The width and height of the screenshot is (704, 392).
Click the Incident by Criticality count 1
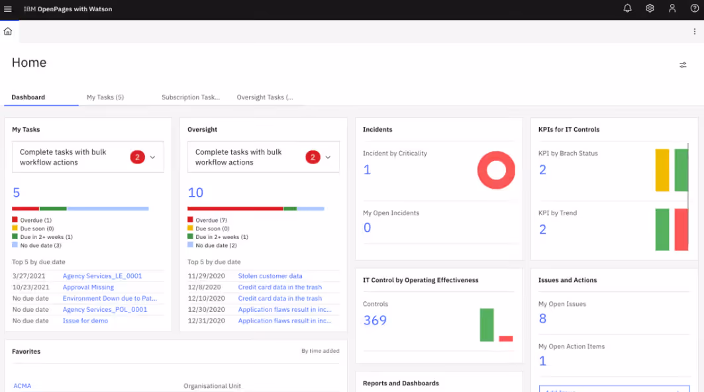click(x=367, y=170)
